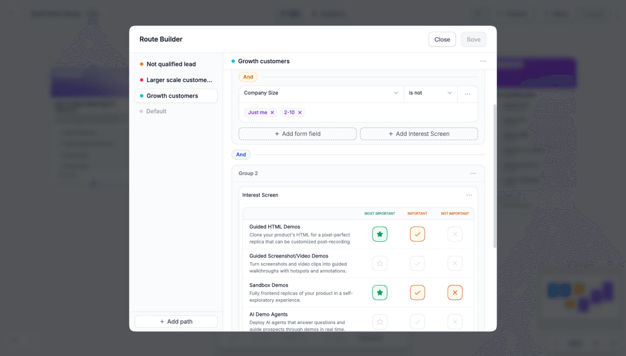The width and height of the screenshot is (626, 356).
Task: Remove the "2-10" tag
Action: coord(300,113)
